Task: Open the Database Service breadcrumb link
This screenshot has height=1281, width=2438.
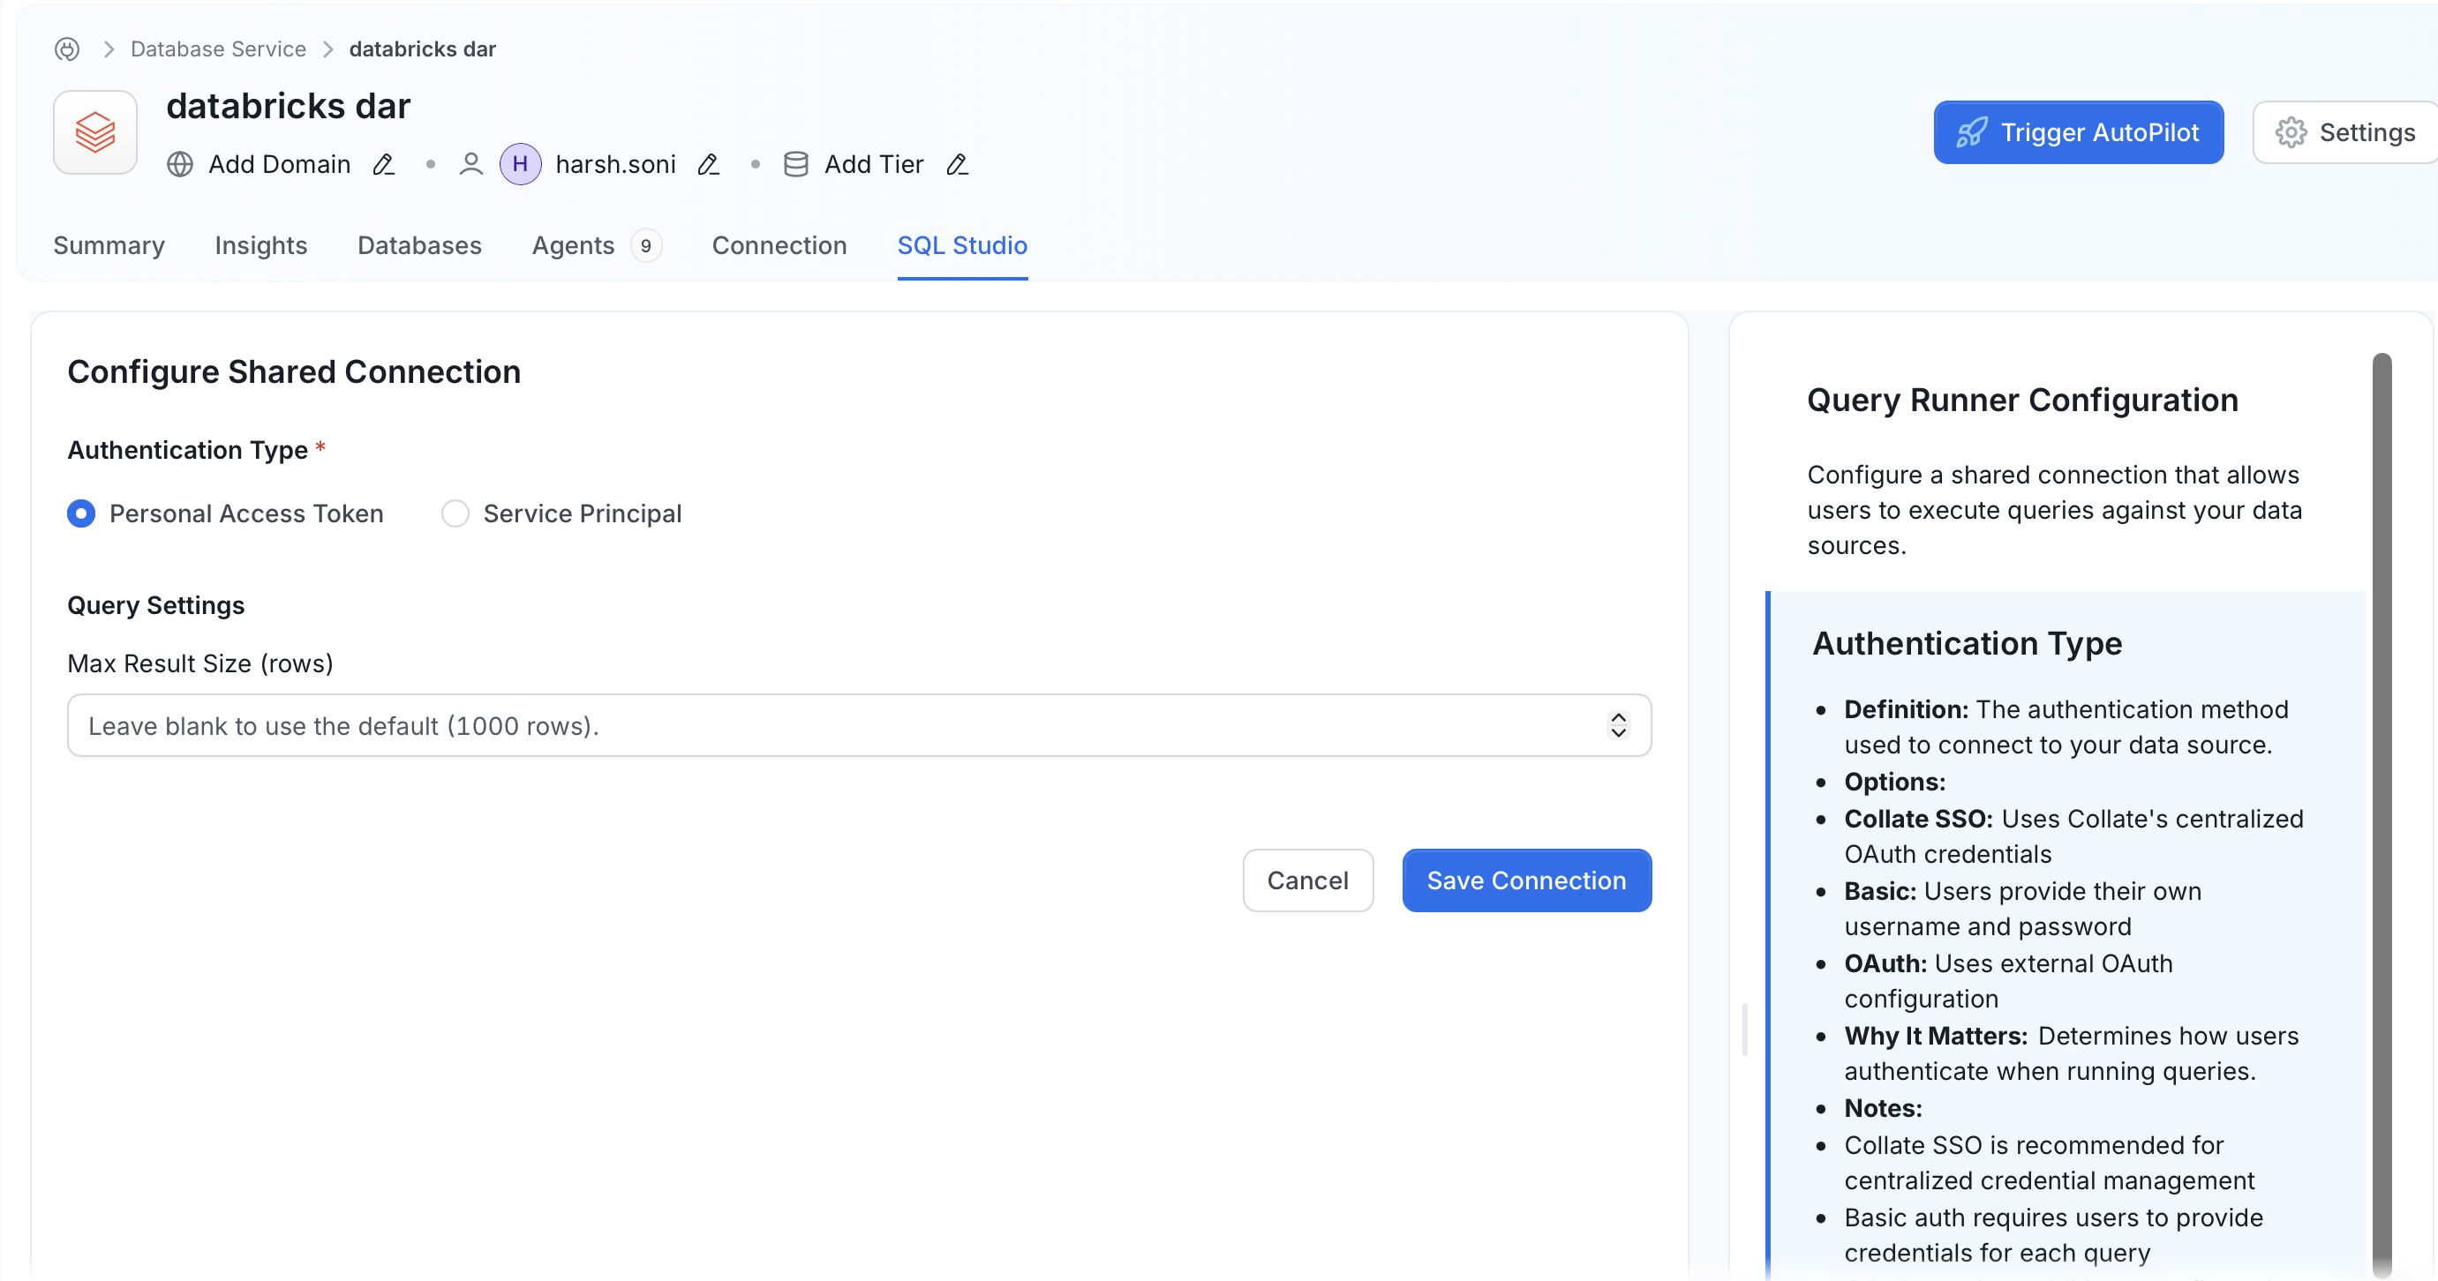Action: click(218, 49)
